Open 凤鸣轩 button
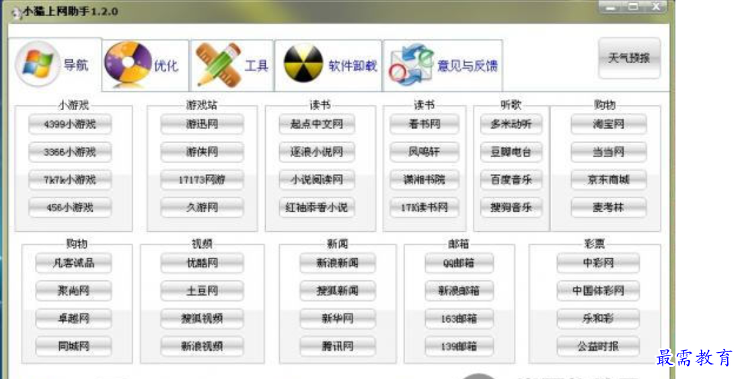Image resolution: width=738 pixels, height=379 pixels. pos(424,152)
